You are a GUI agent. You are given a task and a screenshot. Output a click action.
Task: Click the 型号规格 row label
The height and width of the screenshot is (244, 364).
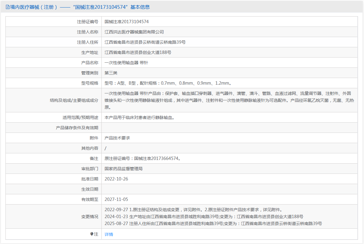90,83
